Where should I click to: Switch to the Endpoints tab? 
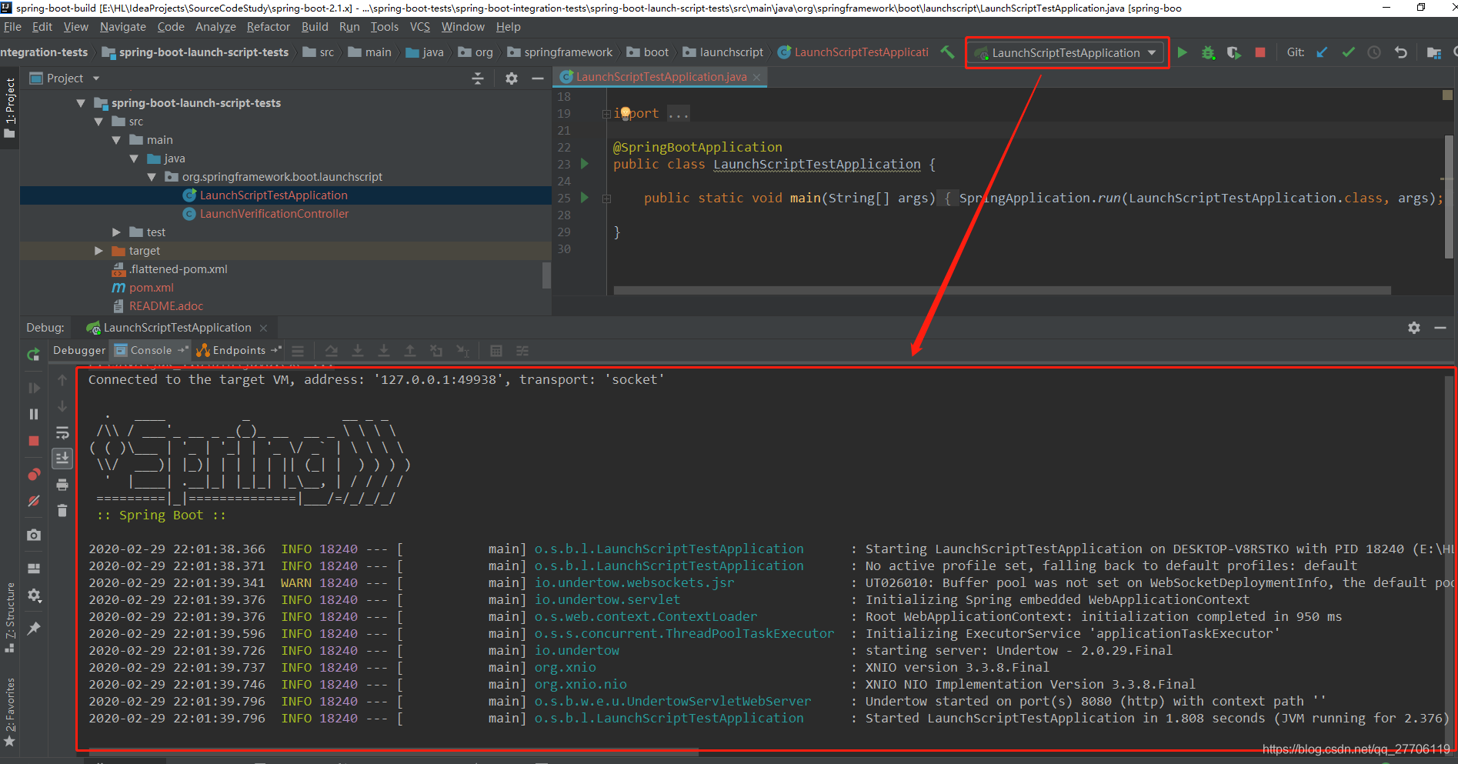(x=238, y=350)
